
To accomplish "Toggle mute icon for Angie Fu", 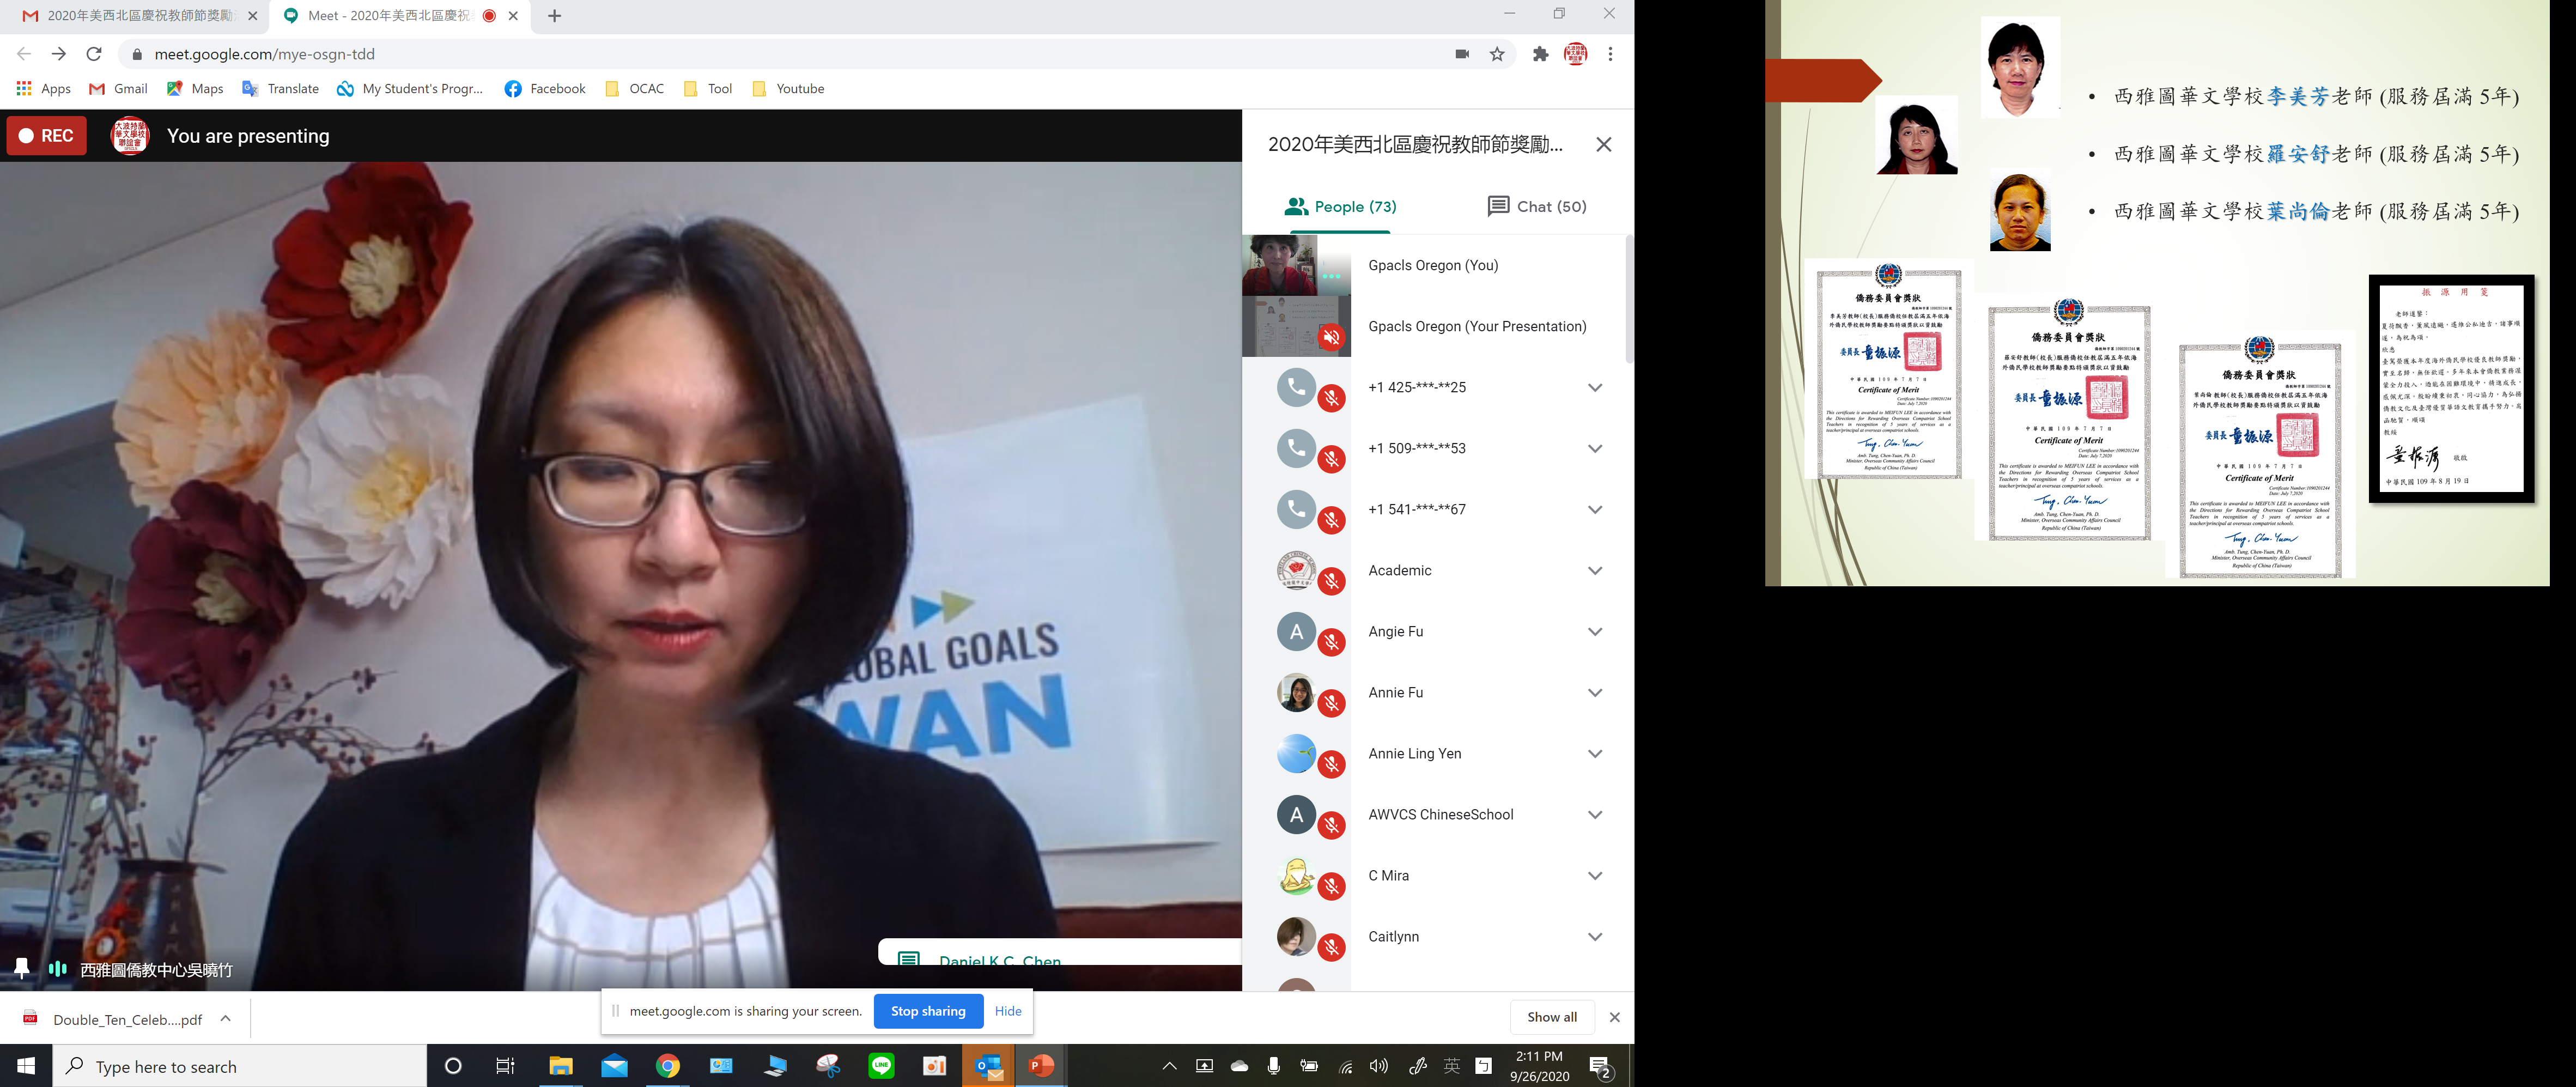I will tap(1331, 643).
